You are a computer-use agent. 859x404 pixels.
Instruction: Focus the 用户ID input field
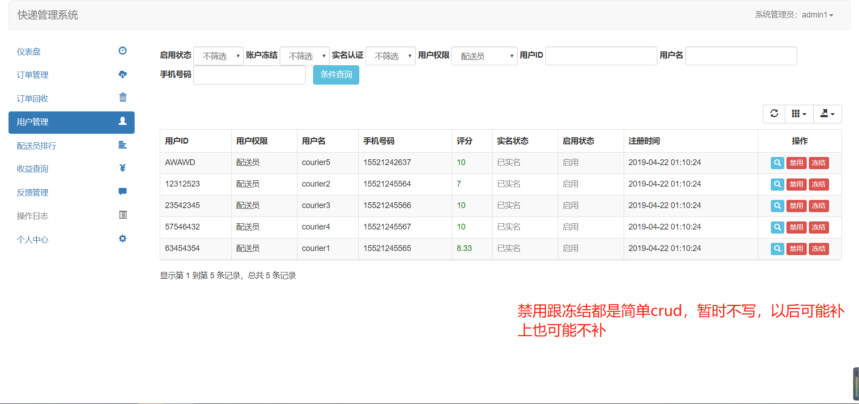click(x=601, y=56)
